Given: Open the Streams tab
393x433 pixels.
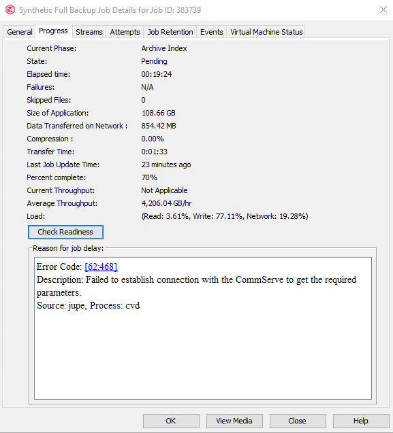Looking at the screenshot, I should click(89, 32).
